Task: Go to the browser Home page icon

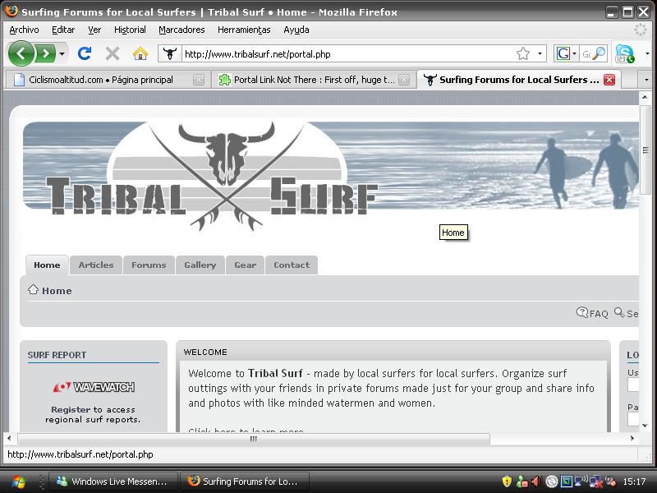Action: 140,53
